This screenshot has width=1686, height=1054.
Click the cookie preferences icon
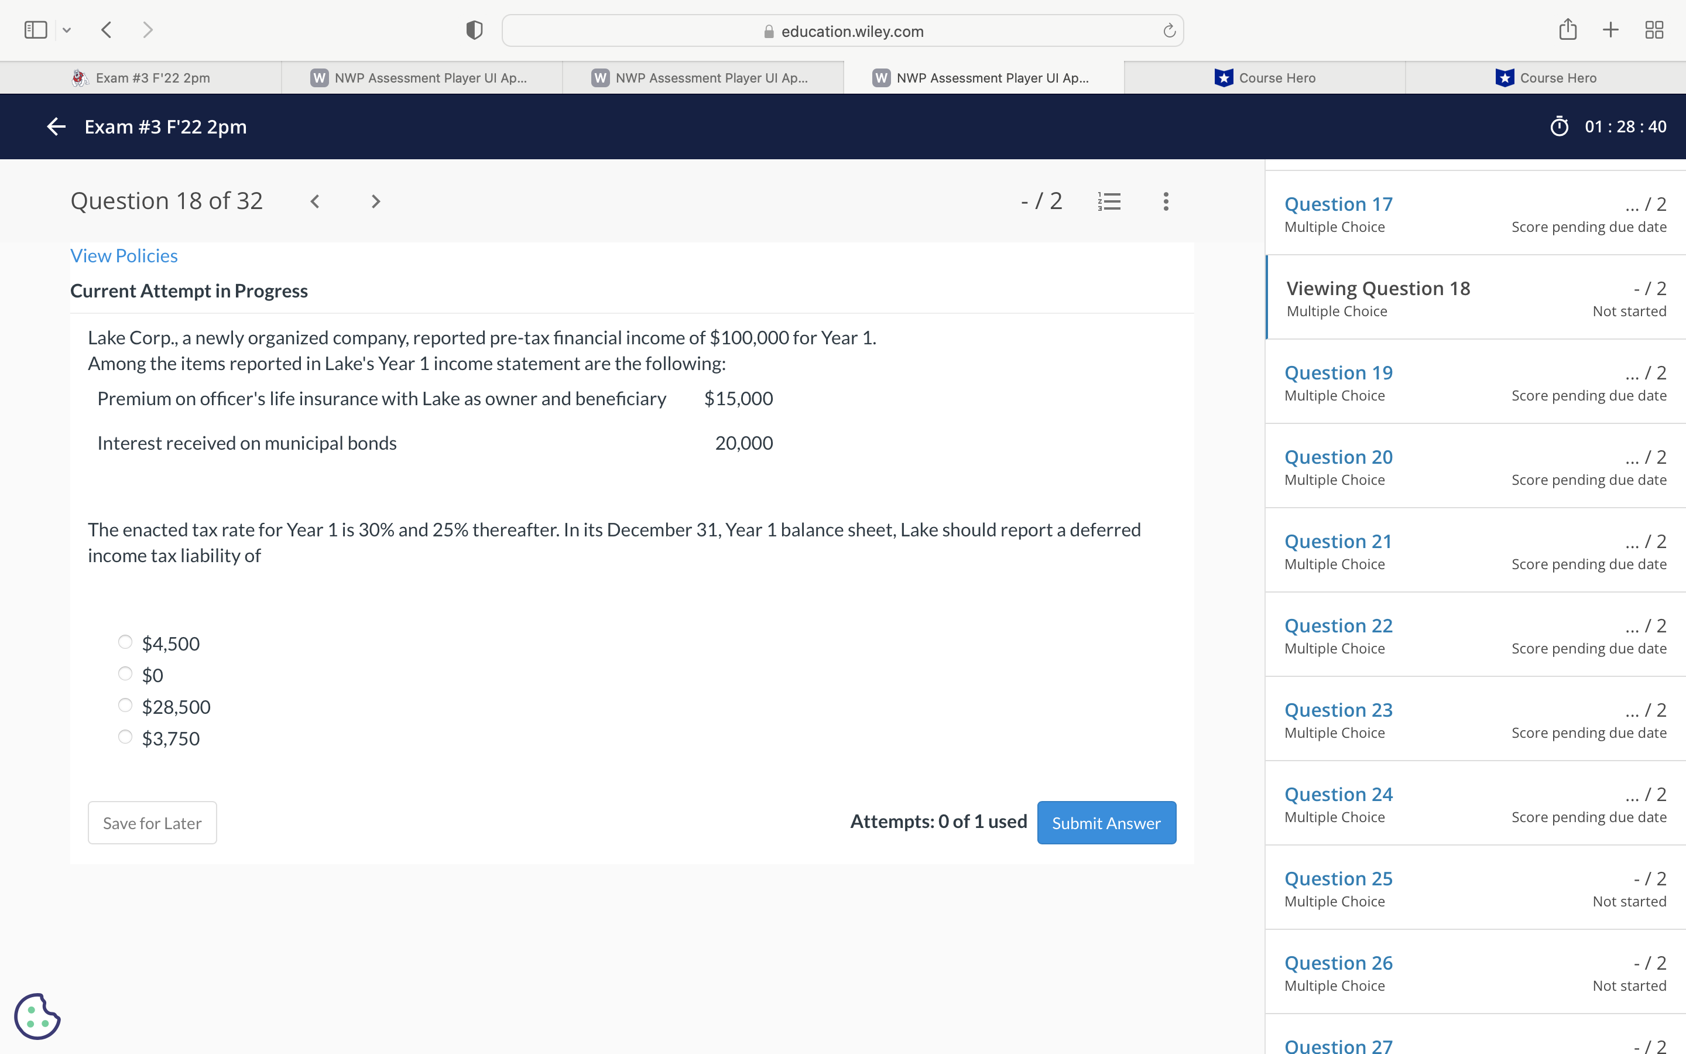[x=37, y=1016]
